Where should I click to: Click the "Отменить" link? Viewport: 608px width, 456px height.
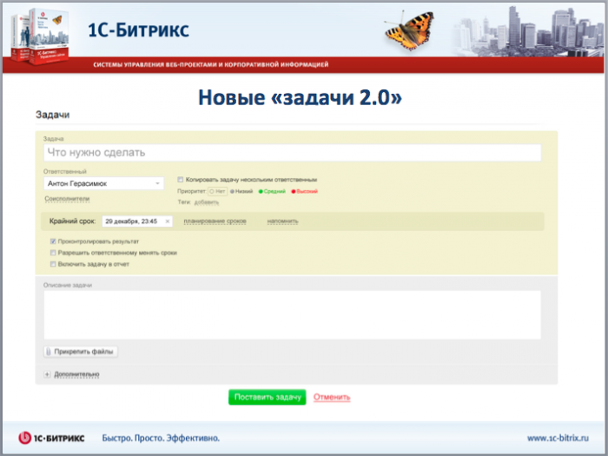point(332,397)
